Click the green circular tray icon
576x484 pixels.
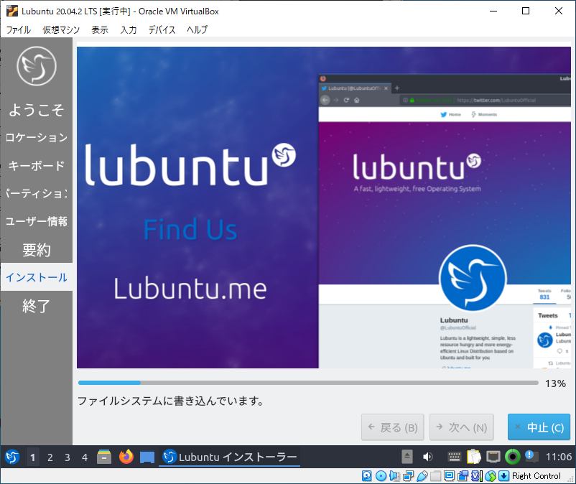click(x=513, y=457)
